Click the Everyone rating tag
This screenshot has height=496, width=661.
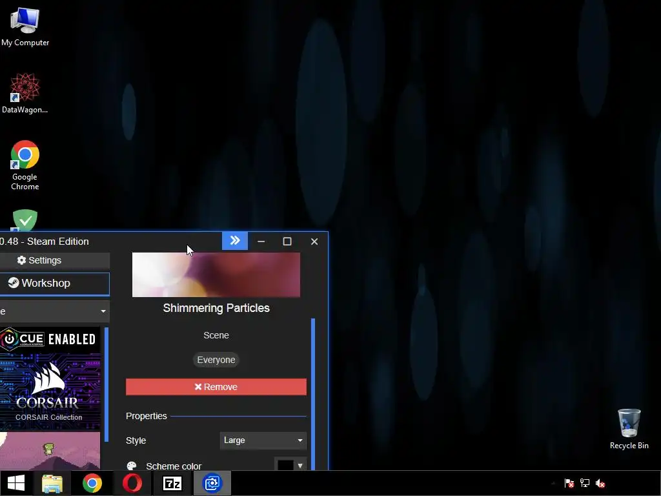pyautogui.click(x=216, y=360)
